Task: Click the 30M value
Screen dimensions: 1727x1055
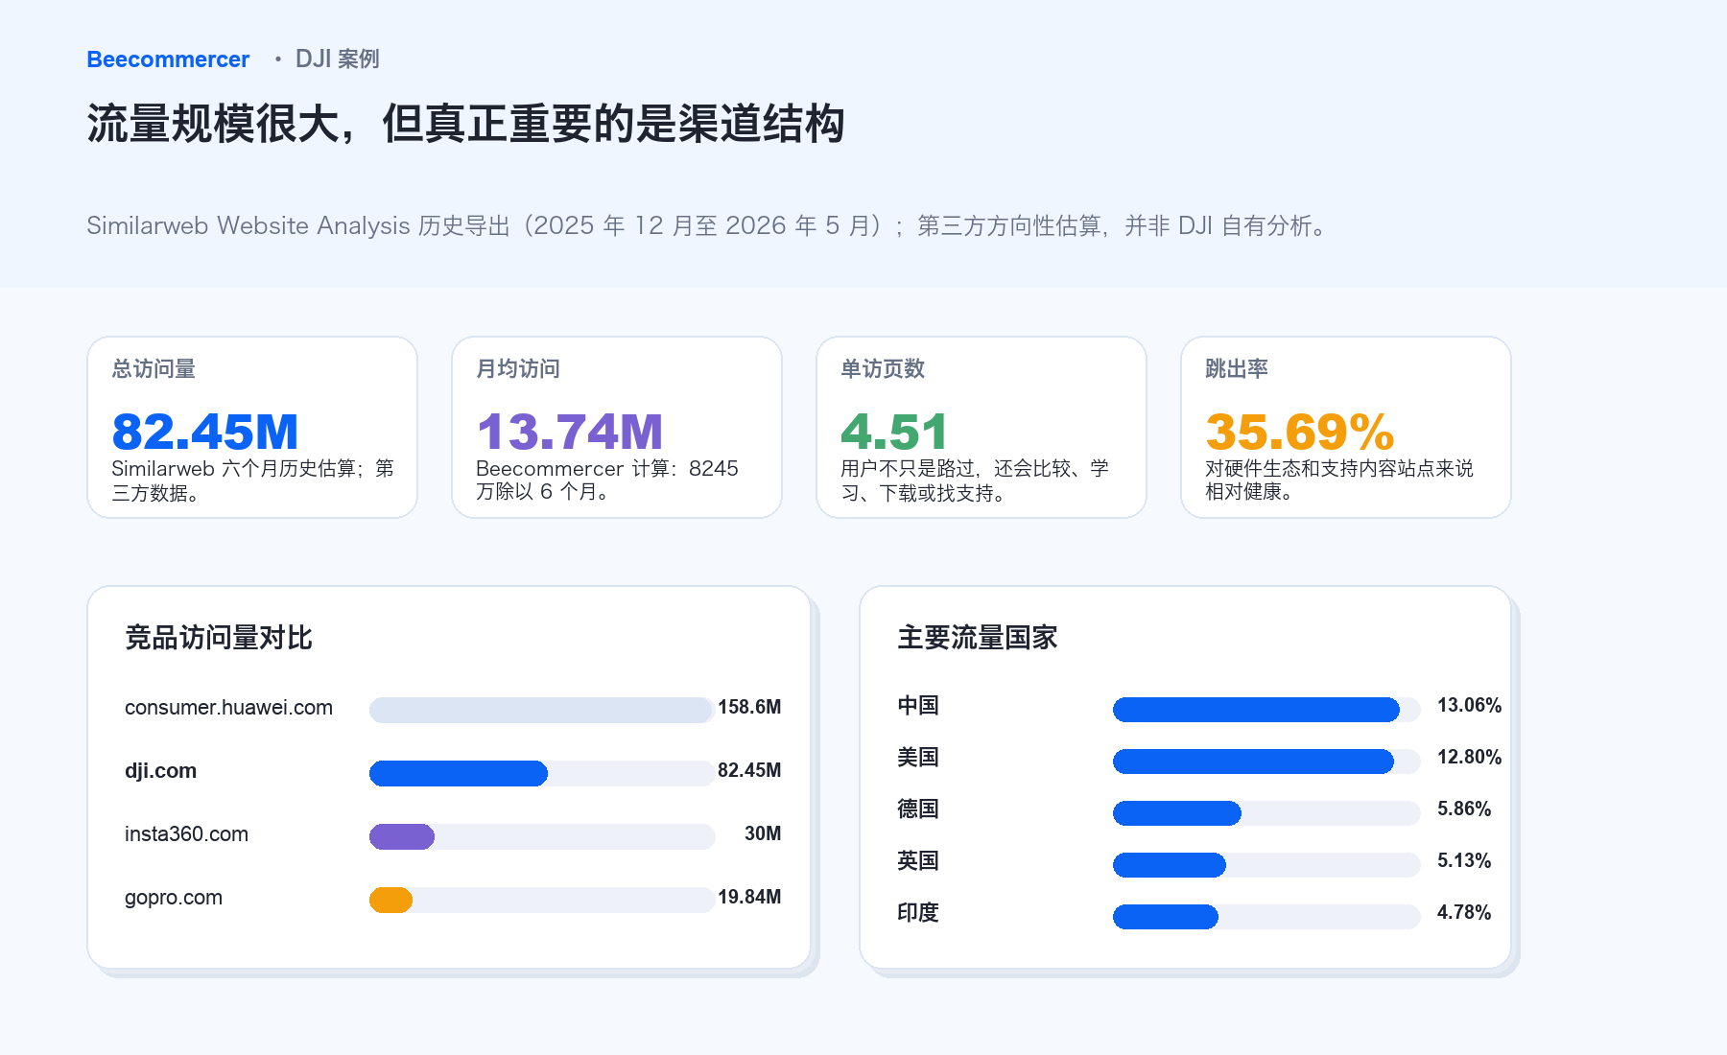Action: 763,834
